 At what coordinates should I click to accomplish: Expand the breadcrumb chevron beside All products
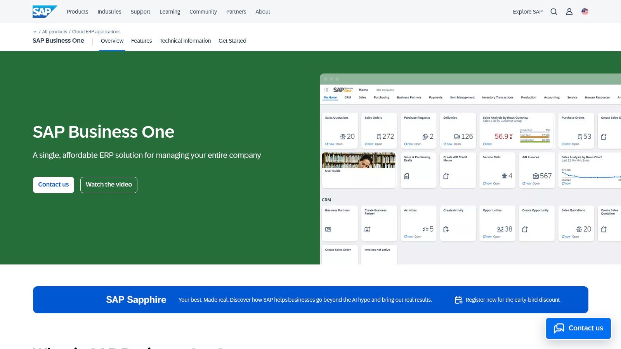(x=35, y=32)
